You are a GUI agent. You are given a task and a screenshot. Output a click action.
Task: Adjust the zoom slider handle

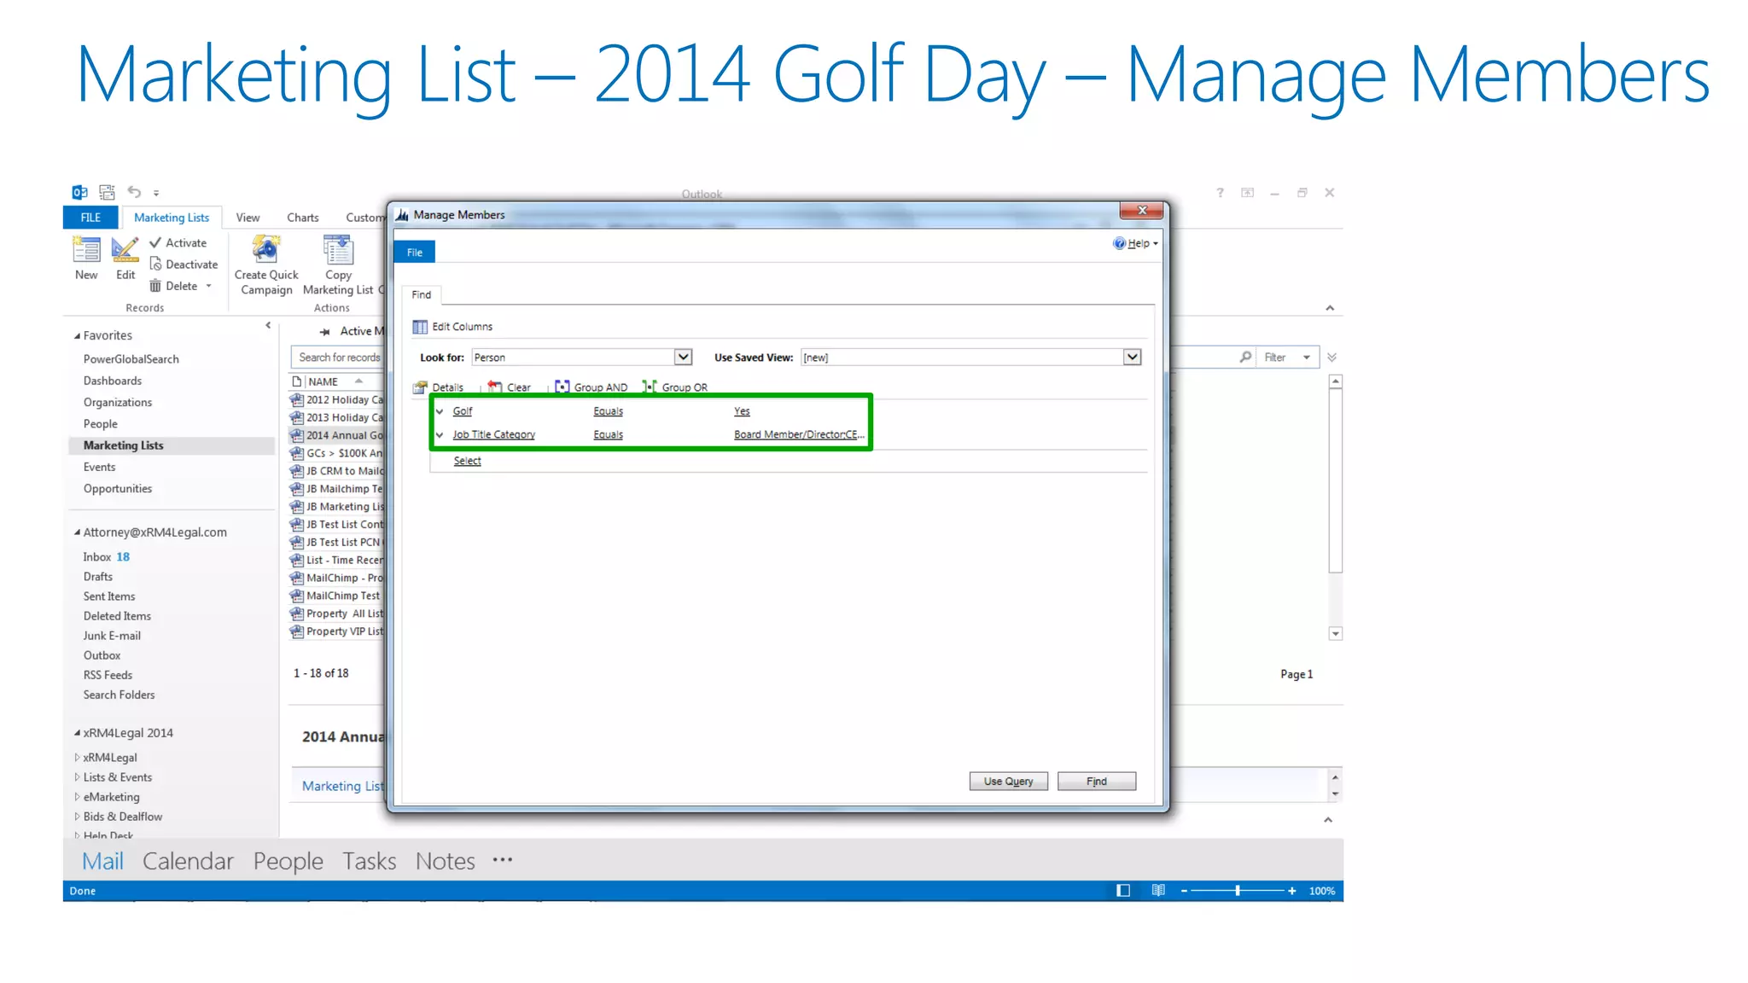pos(1238,891)
